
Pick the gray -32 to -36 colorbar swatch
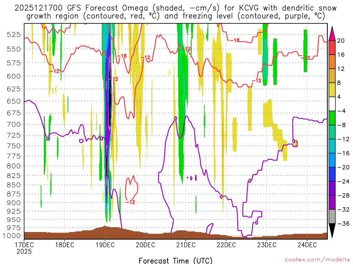(x=332, y=217)
